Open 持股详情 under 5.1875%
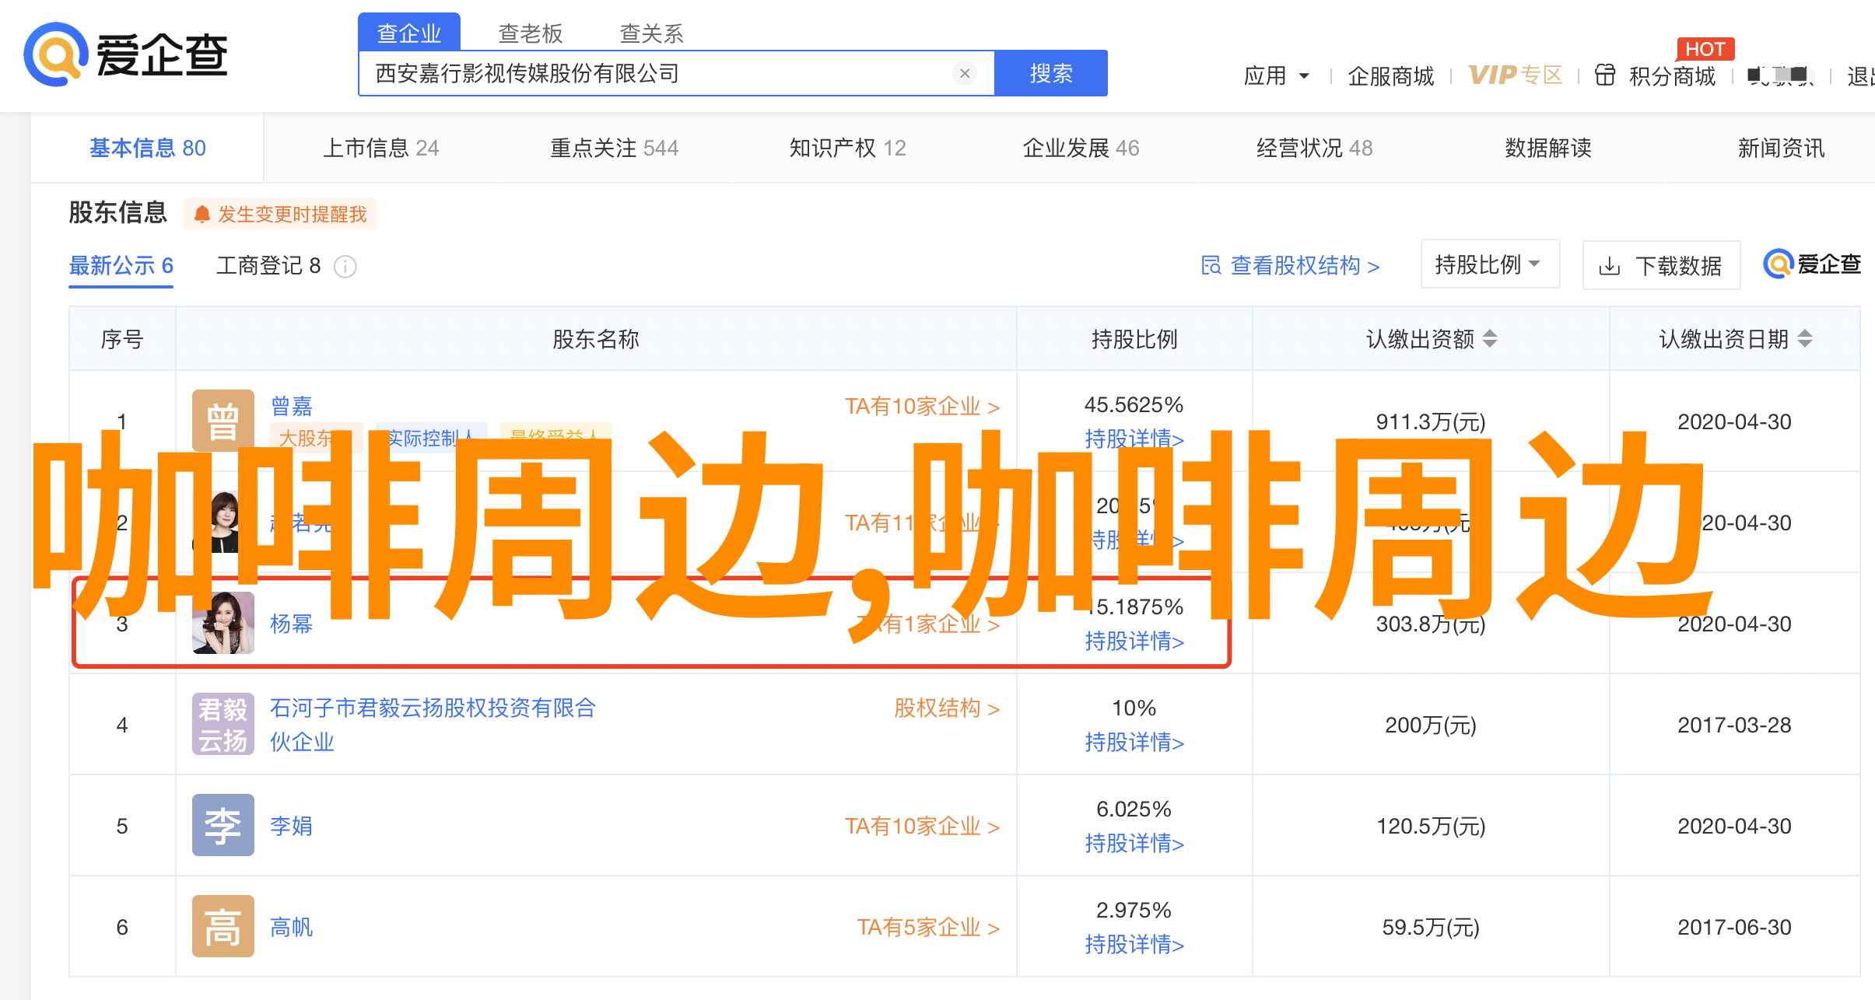 pos(1134,642)
